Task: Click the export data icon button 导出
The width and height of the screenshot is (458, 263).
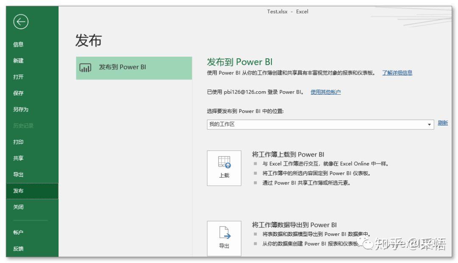Action: click(224, 238)
